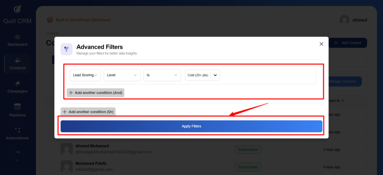Close the Advanced Filters dialog

[x=321, y=44]
